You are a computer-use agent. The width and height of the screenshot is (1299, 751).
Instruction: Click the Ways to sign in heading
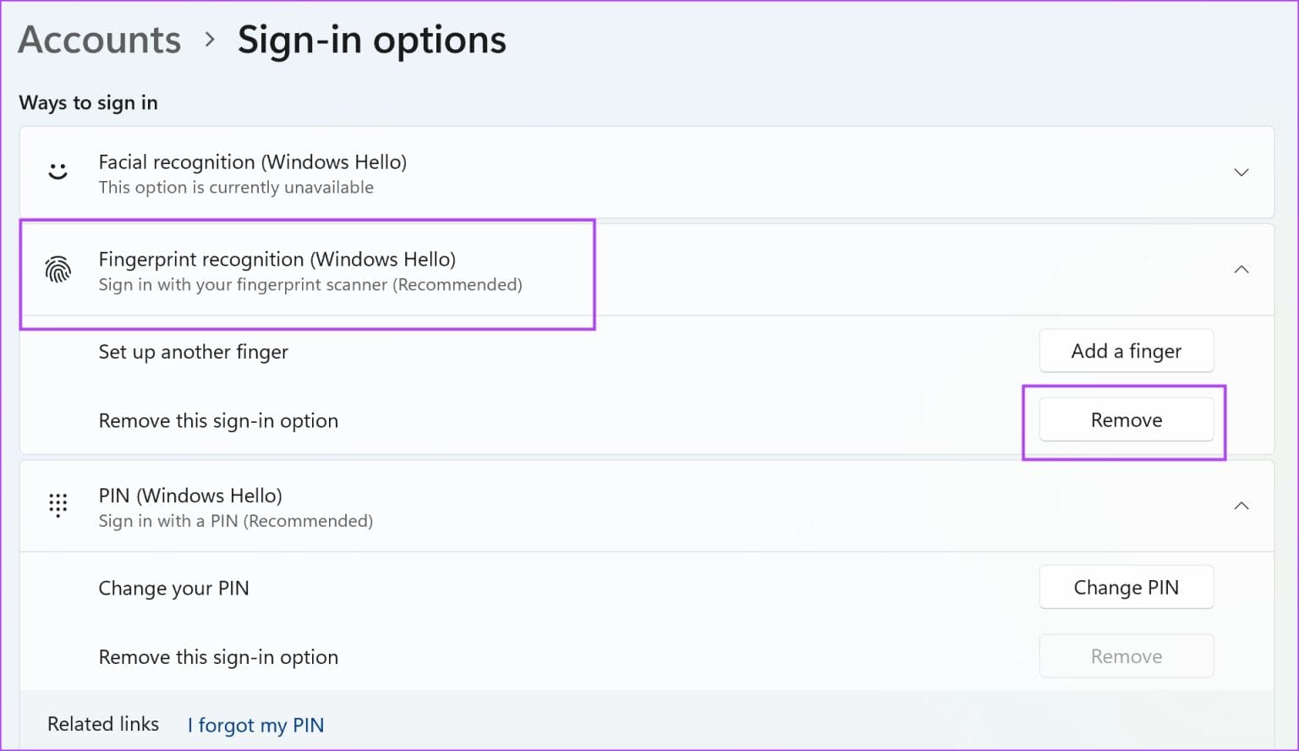[x=88, y=102]
